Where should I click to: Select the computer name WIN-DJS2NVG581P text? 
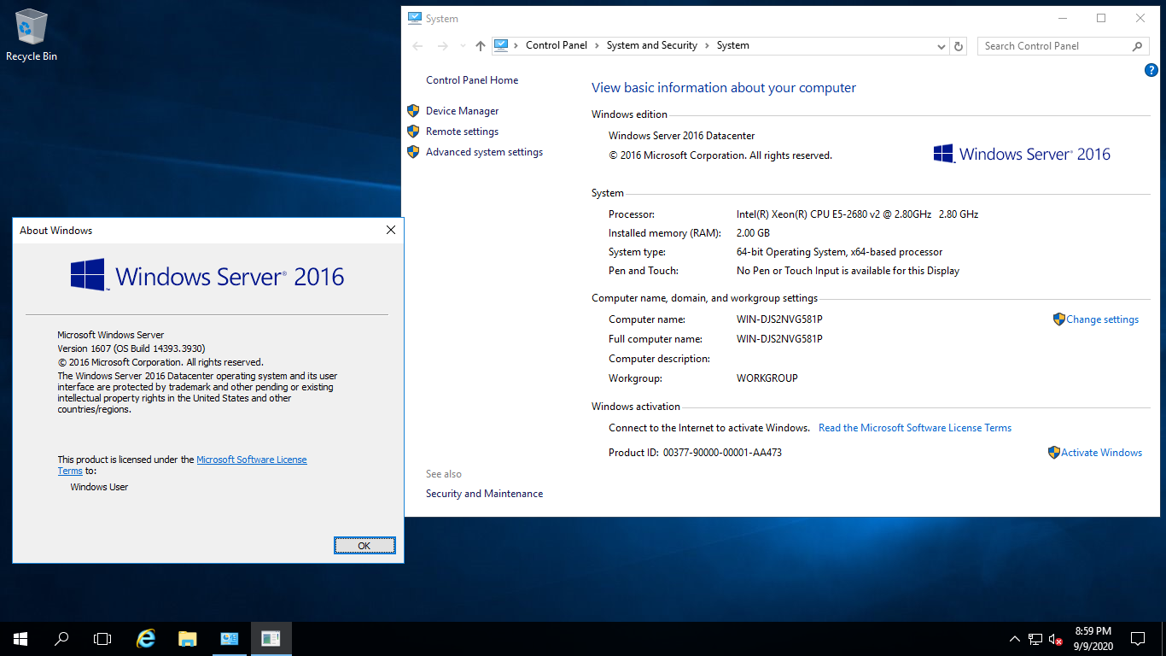(779, 319)
